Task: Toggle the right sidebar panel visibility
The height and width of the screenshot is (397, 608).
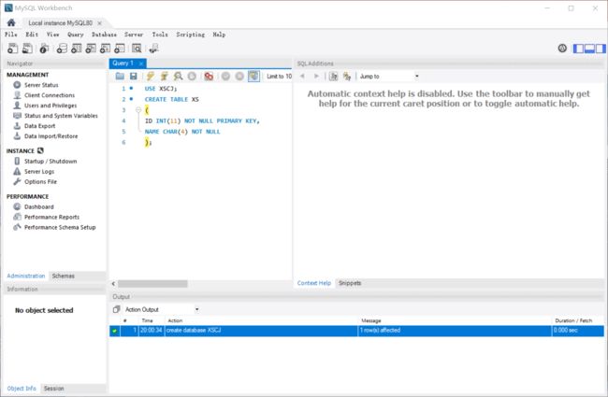Action: (x=601, y=49)
